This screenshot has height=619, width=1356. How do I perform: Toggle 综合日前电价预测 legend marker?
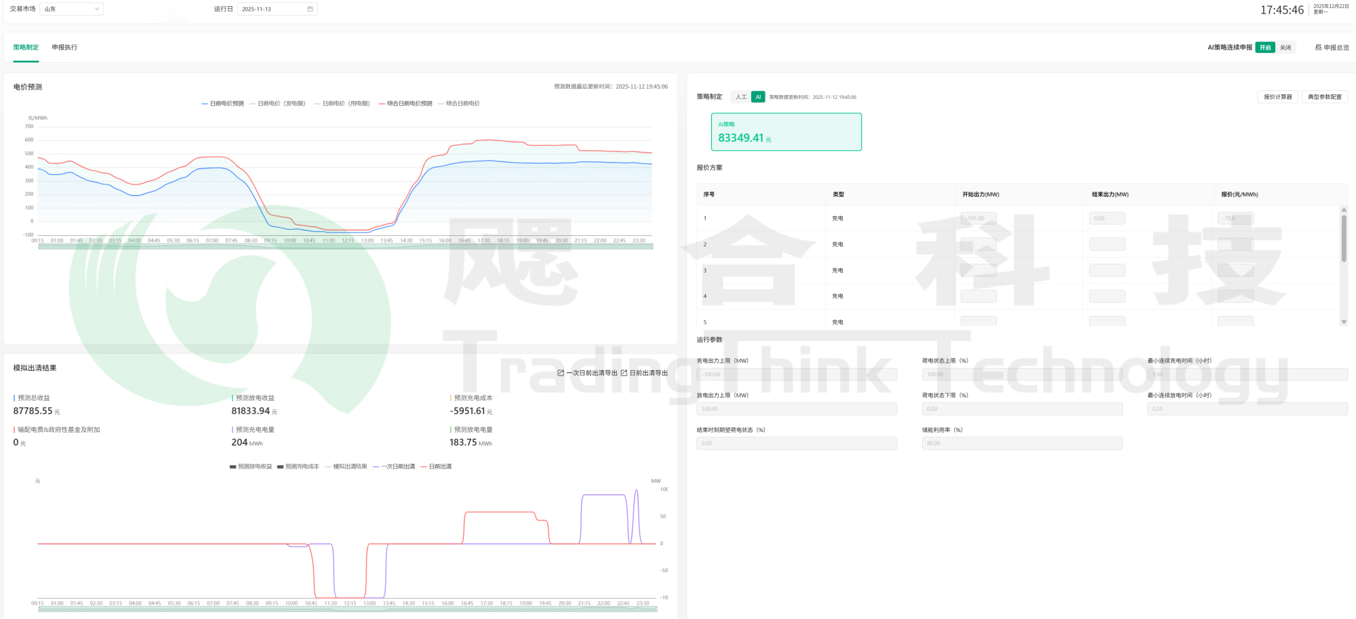(x=382, y=104)
